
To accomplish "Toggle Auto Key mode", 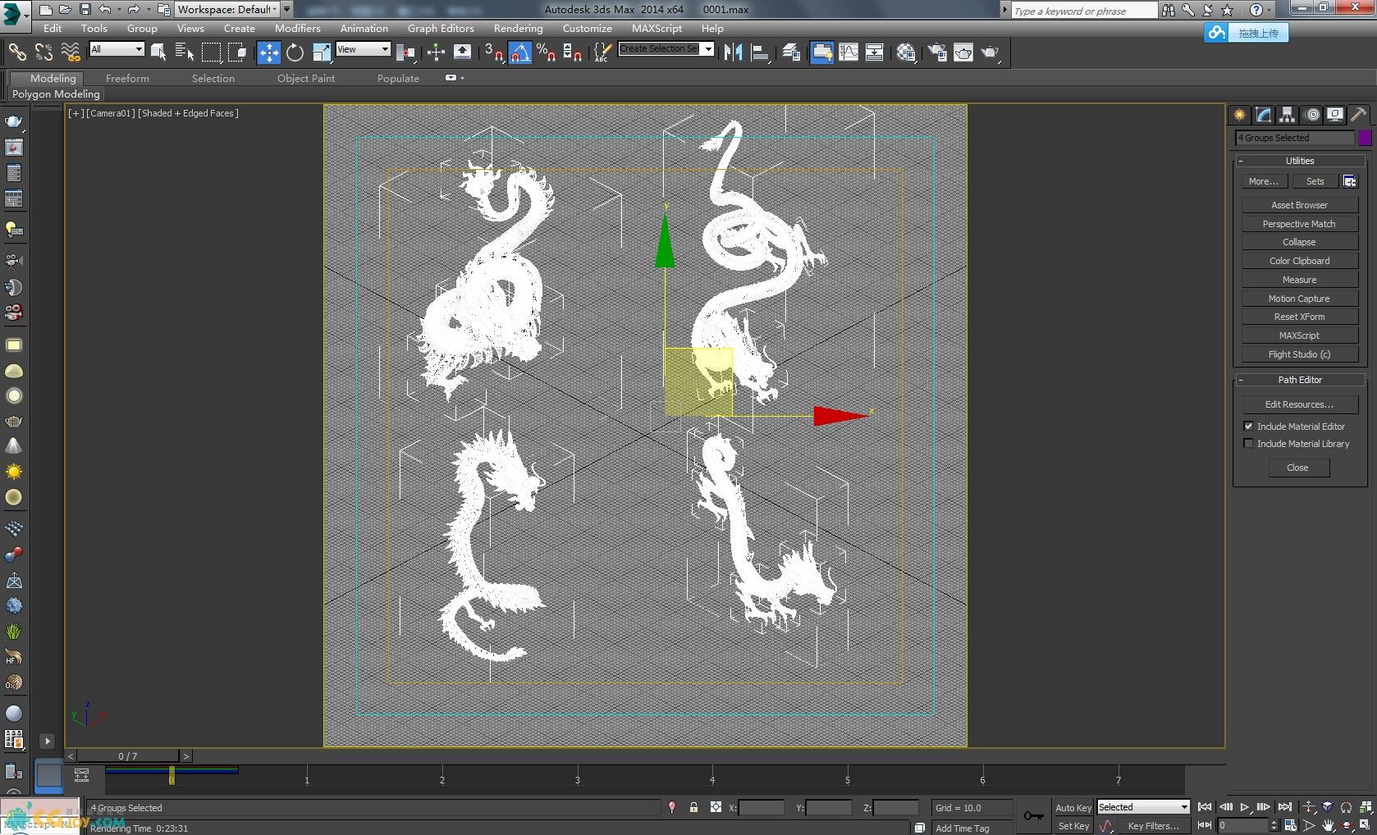I will (1073, 808).
